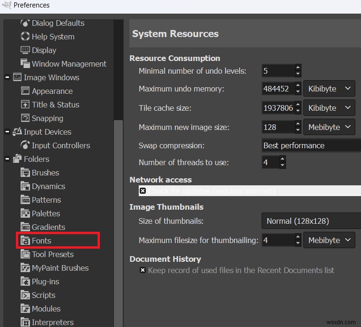
Task: Open Tile cache size unit dropdown
Action: pyautogui.click(x=329, y=107)
